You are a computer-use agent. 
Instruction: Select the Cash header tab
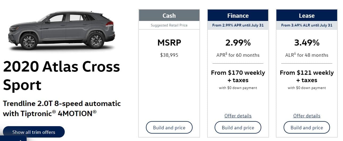(169, 16)
